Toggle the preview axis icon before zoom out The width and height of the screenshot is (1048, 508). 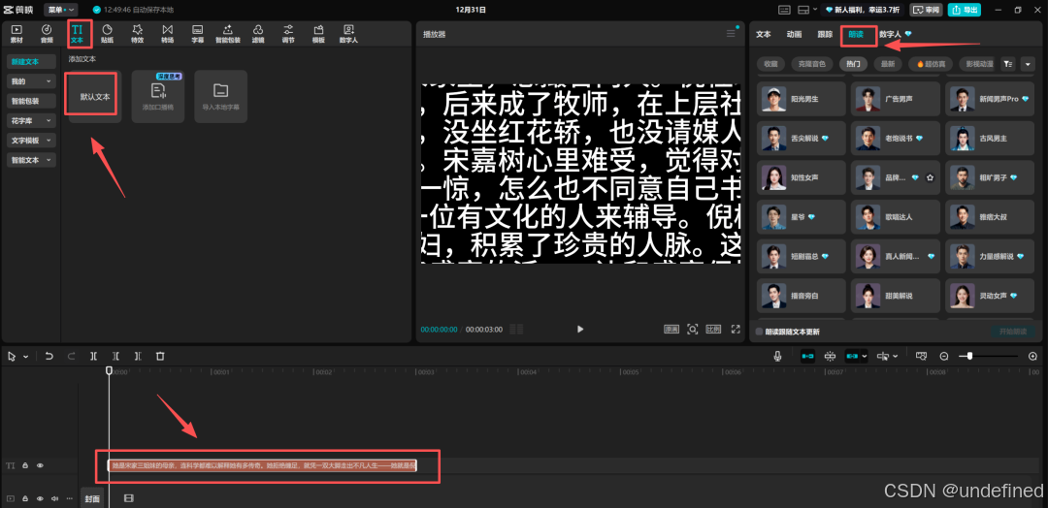coord(922,357)
